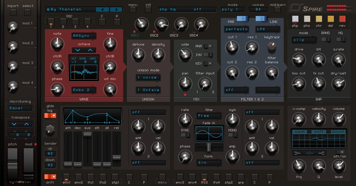Select previous preset arrow
Viewport: 356px width, 186px height.
(103, 9)
